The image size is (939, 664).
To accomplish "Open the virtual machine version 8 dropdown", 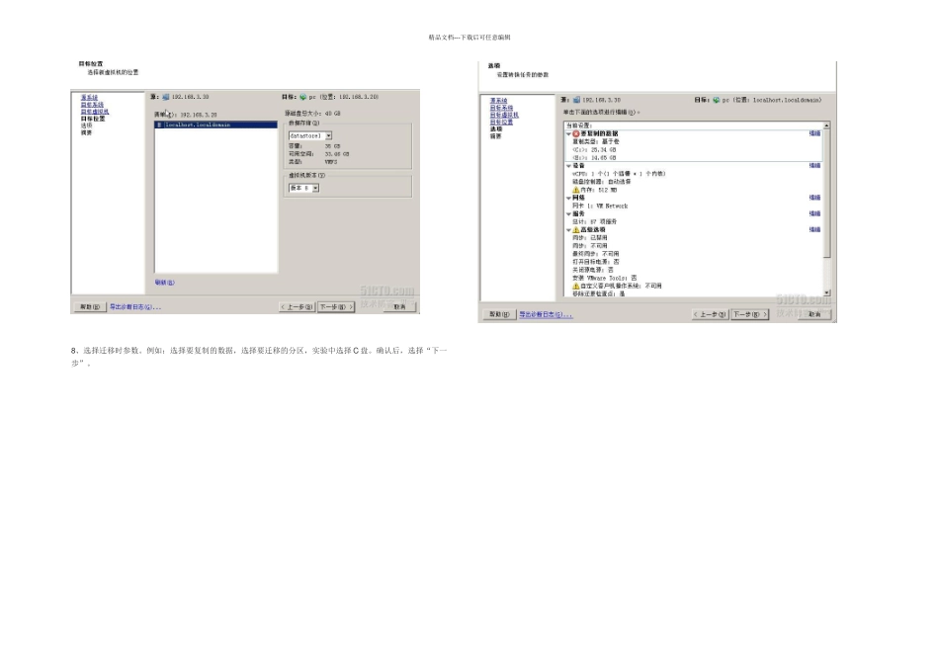I will tap(315, 188).
